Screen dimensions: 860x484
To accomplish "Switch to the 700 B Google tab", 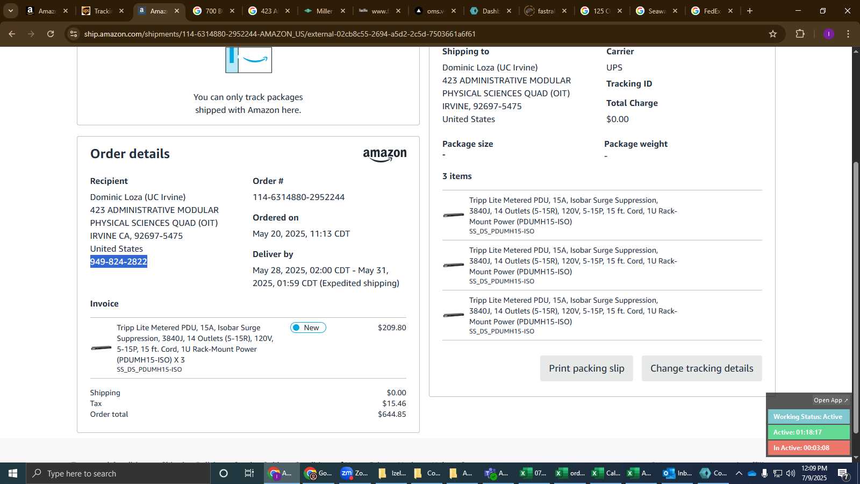I will coord(213,11).
